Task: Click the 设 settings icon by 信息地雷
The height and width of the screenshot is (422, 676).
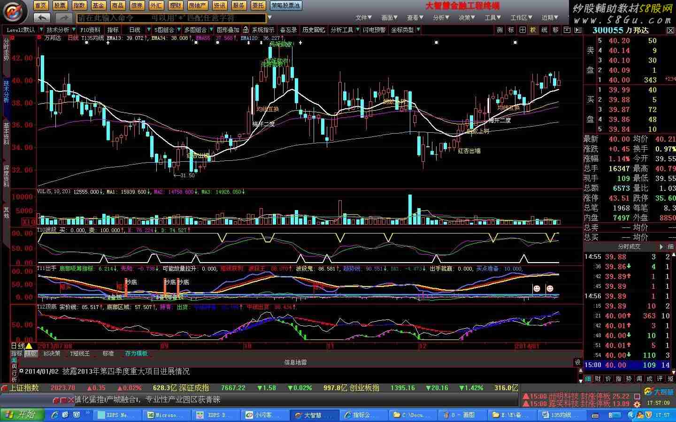Action: pyautogui.click(x=577, y=362)
